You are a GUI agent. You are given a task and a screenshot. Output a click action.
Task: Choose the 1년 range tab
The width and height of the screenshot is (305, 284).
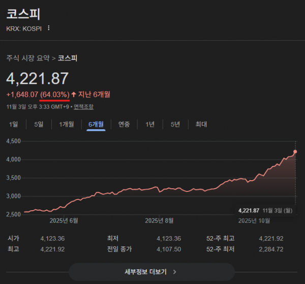coord(150,124)
